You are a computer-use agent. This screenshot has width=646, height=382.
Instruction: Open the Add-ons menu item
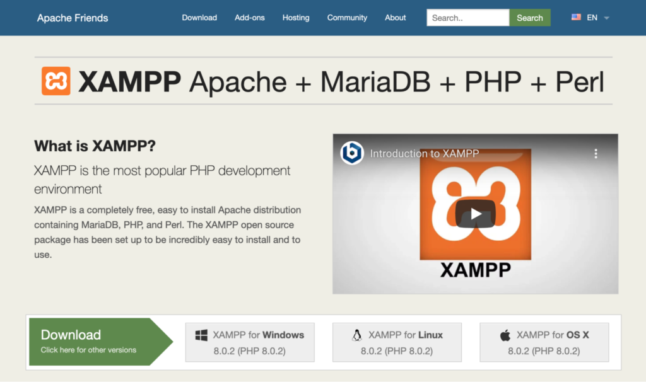click(250, 18)
